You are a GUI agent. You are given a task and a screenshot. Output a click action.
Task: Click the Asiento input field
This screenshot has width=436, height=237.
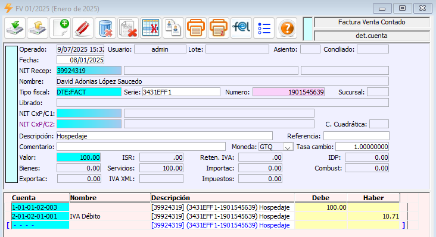click(x=310, y=49)
